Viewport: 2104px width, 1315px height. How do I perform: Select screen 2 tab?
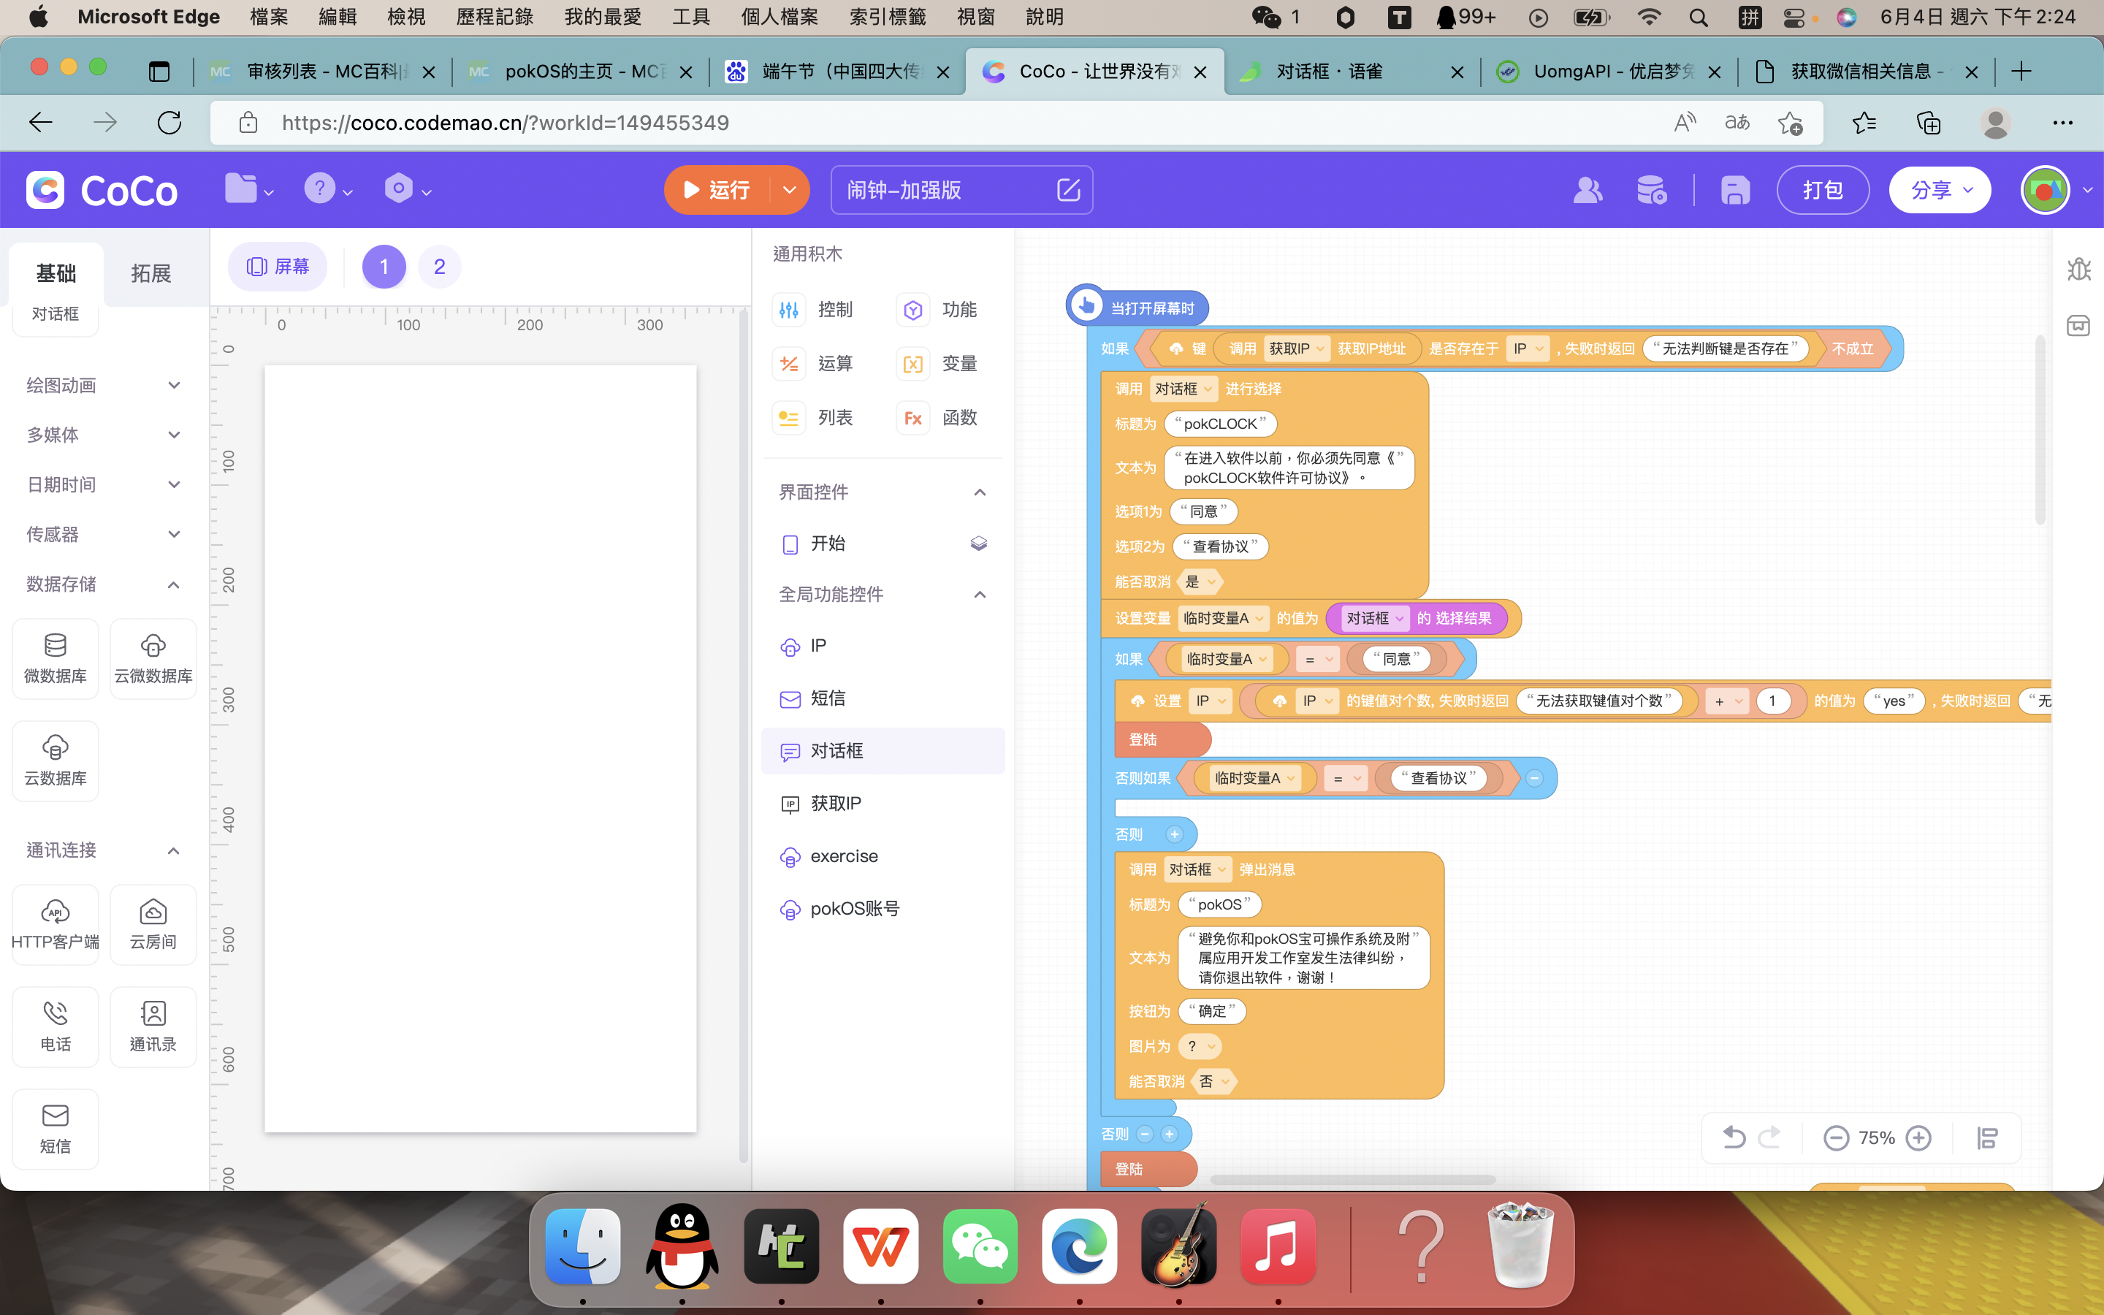coord(440,266)
